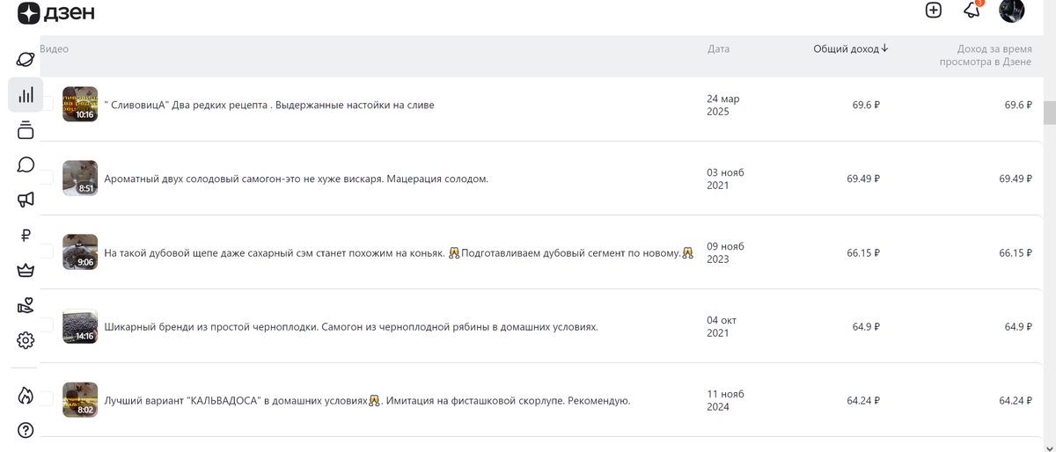Select checkbox for the СливовицА video
Image resolution: width=1056 pixels, height=452 pixels.
coord(46,105)
